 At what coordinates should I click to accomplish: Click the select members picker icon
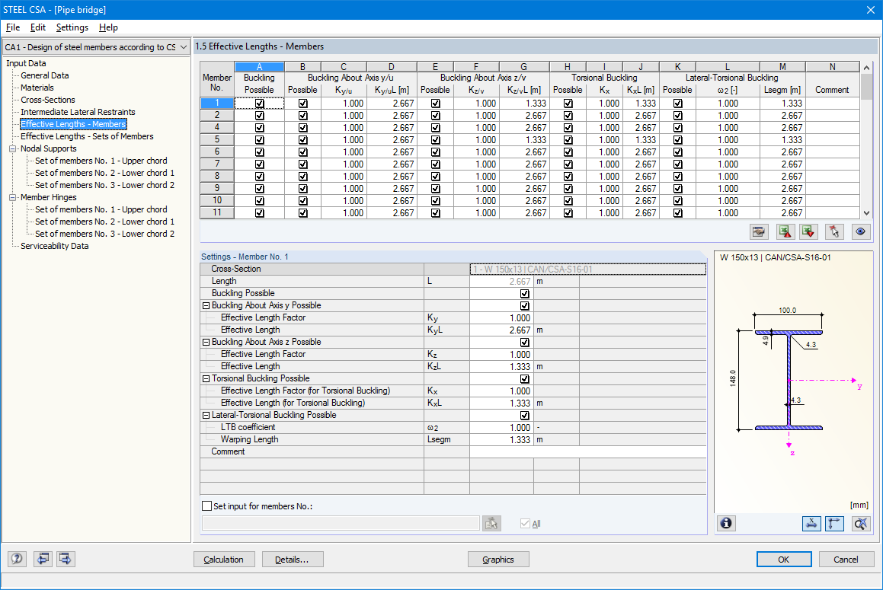click(491, 524)
